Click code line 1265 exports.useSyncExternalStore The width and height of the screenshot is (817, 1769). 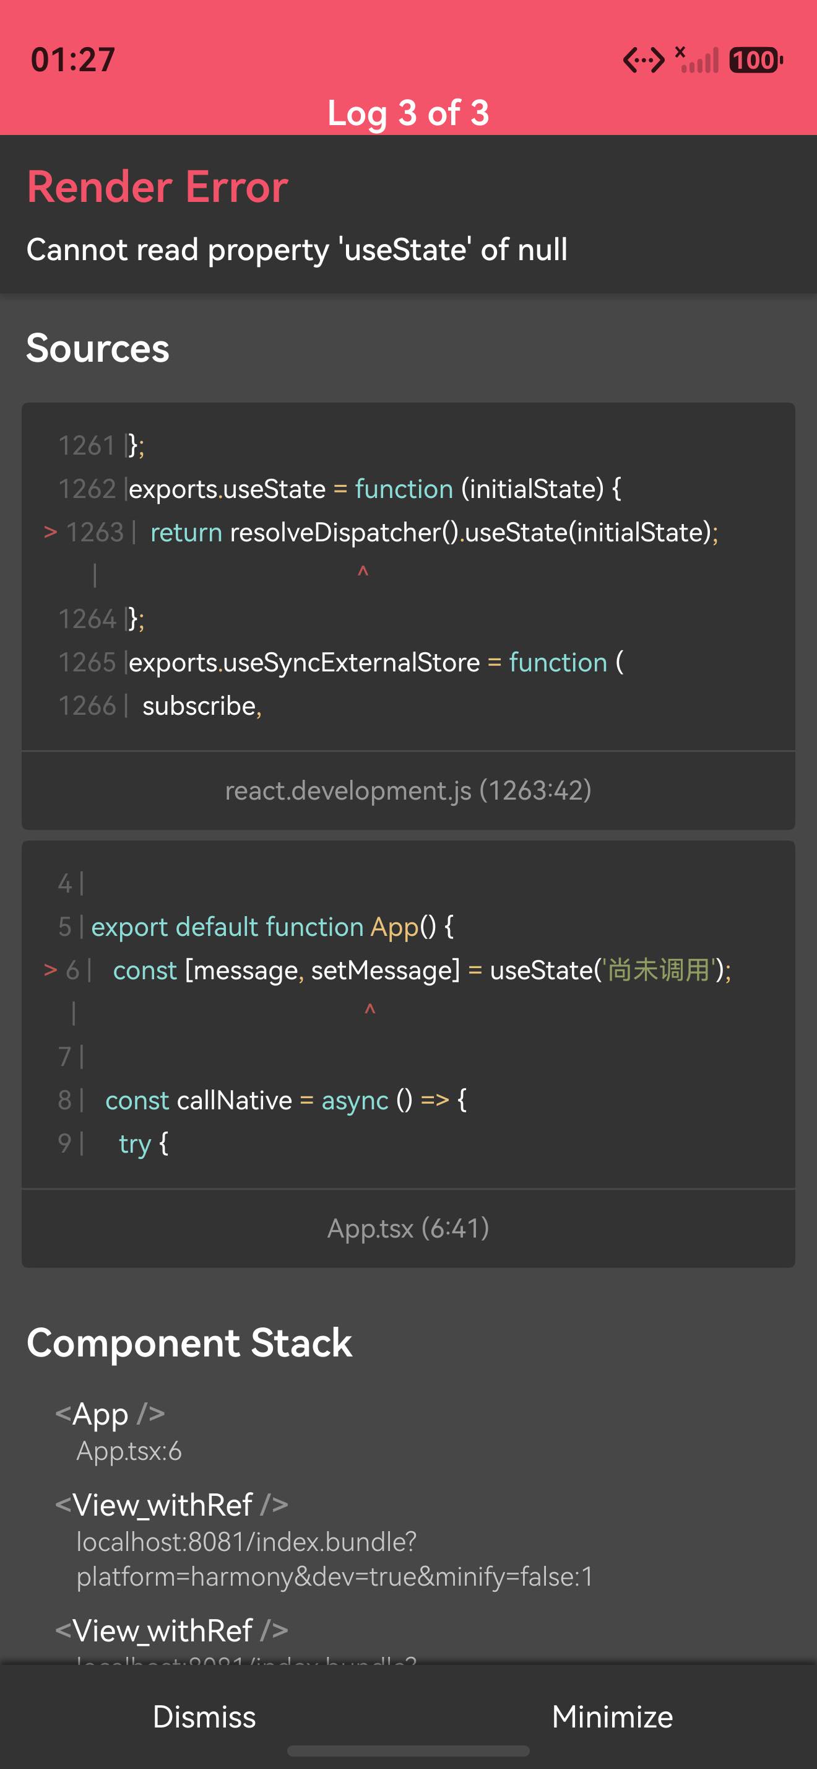pos(341,663)
